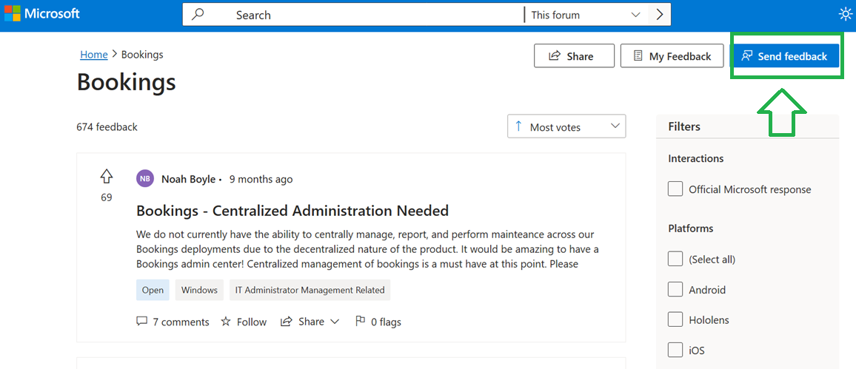Check Official Microsoft response filter

click(x=675, y=189)
